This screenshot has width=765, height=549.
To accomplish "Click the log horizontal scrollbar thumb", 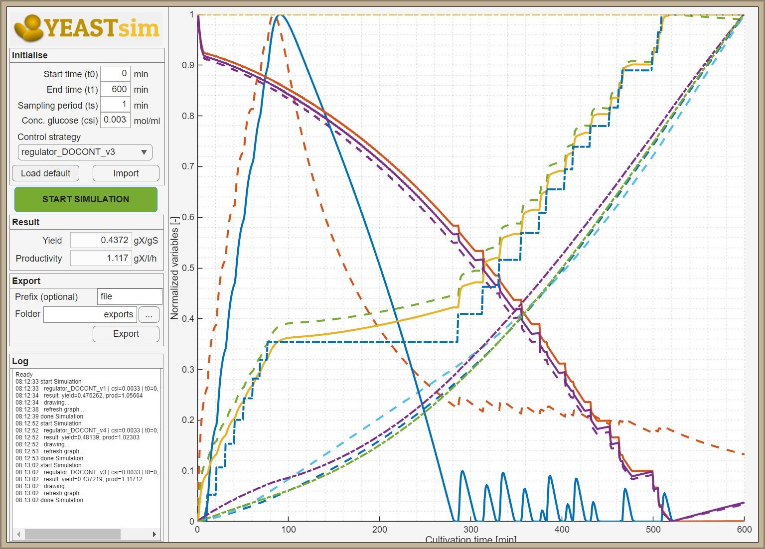I will coord(72,534).
